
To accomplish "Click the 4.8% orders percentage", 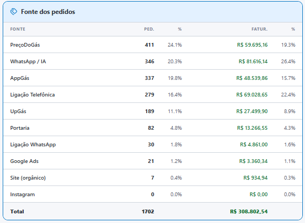I will point(176,128).
